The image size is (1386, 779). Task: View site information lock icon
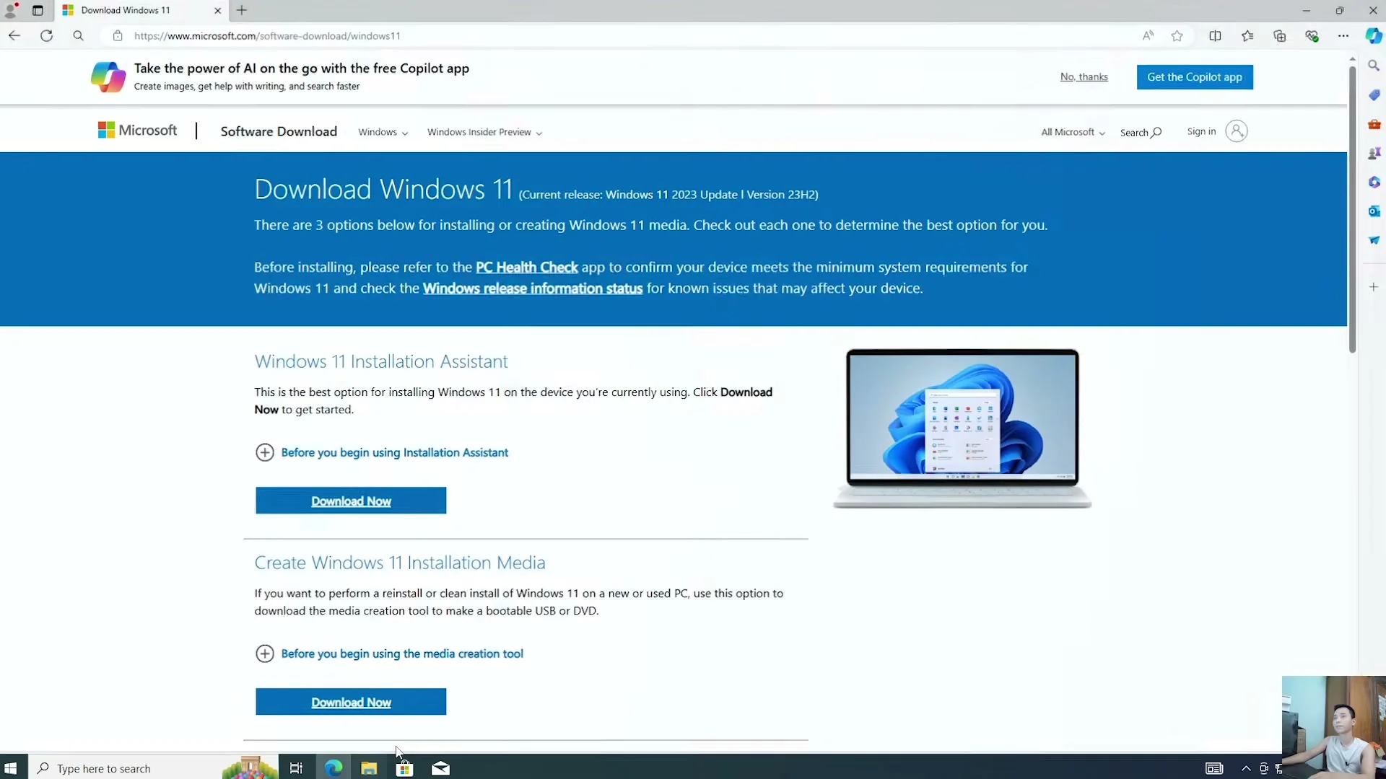click(x=118, y=35)
